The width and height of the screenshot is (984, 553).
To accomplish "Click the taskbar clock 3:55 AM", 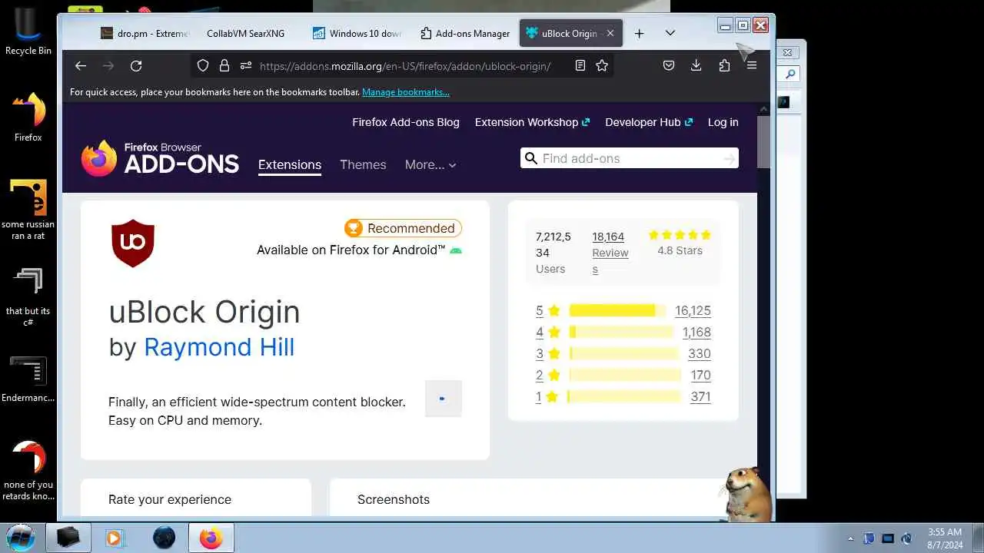I will (x=945, y=538).
